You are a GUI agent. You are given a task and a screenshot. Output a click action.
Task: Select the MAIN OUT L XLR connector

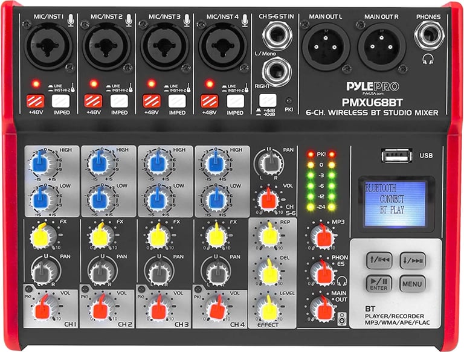[326, 46]
